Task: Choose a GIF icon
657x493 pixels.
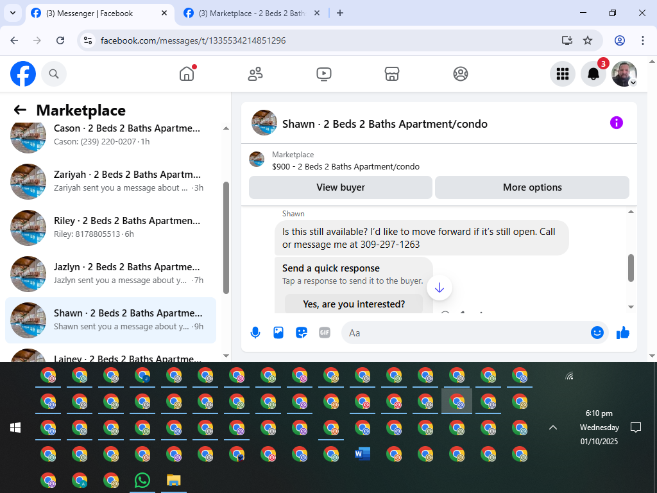Action: [324, 333]
